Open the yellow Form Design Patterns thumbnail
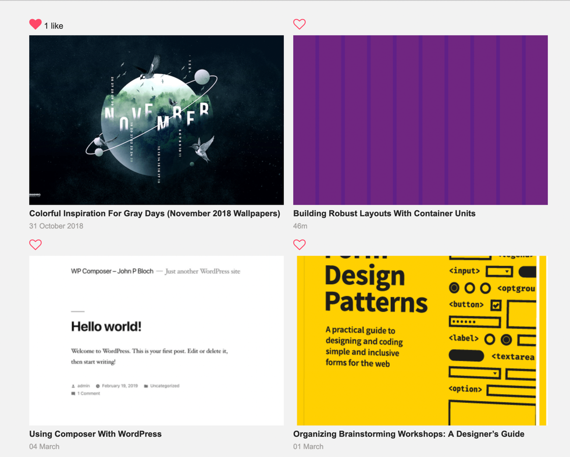570x457 pixels. click(420, 340)
